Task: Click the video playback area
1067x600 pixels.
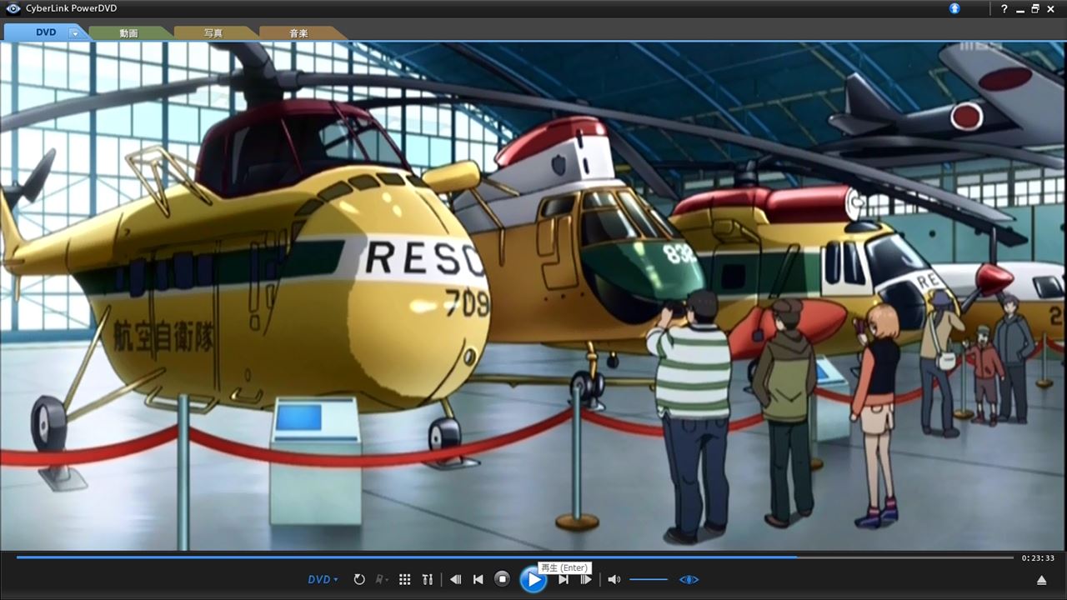Action: 533,296
